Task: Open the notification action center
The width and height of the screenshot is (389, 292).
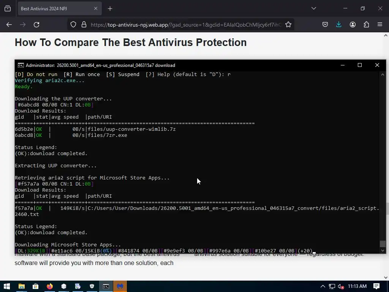Action: click(376, 286)
